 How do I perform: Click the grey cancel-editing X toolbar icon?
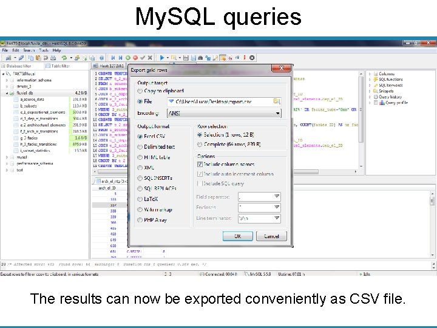[x=150, y=58]
